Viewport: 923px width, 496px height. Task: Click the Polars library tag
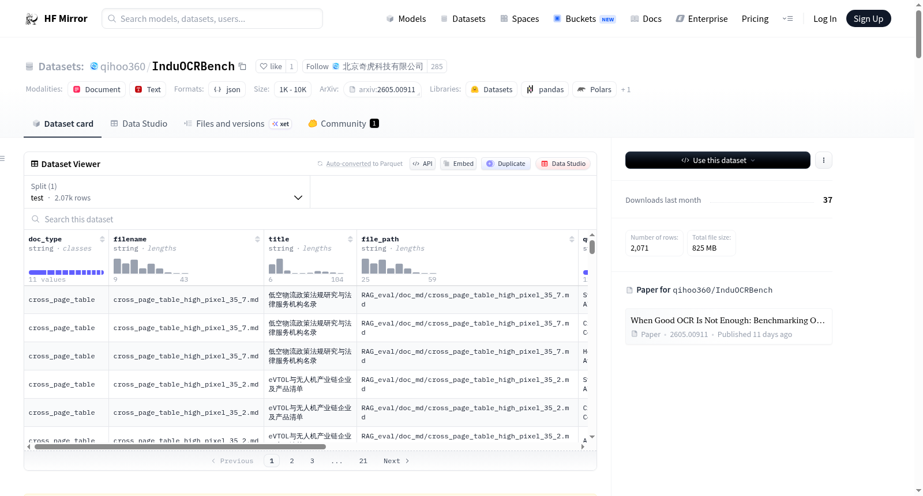tap(594, 90)
